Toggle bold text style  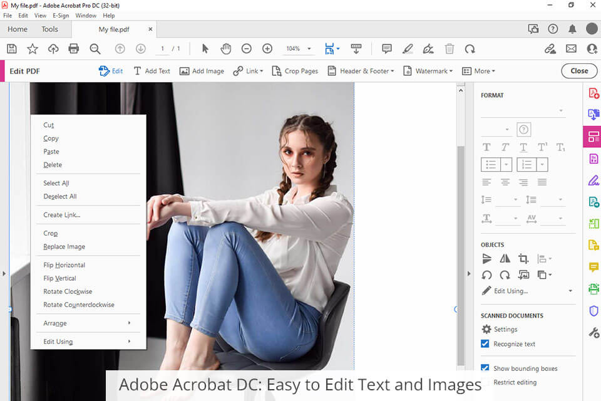[x=486, y=147]
